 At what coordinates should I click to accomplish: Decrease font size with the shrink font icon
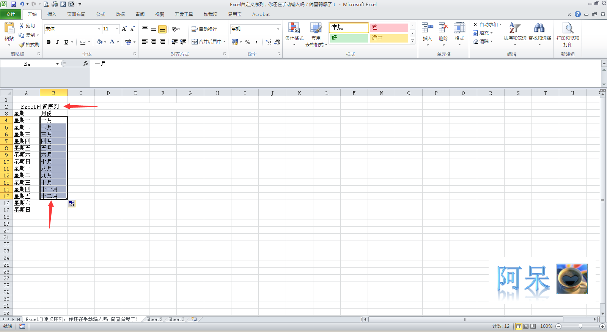pos(132,29)
